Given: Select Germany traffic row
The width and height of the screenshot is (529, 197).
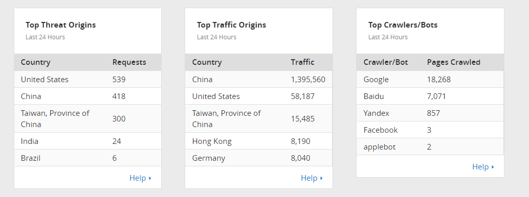Looking at the screenshot, I should (259, 158).
